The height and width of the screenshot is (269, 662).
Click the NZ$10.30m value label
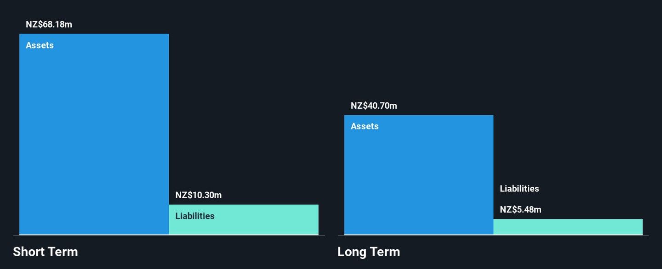(198, 195)
